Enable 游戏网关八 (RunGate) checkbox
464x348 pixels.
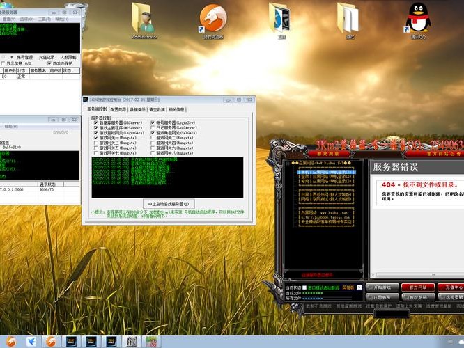pos(153,153)
